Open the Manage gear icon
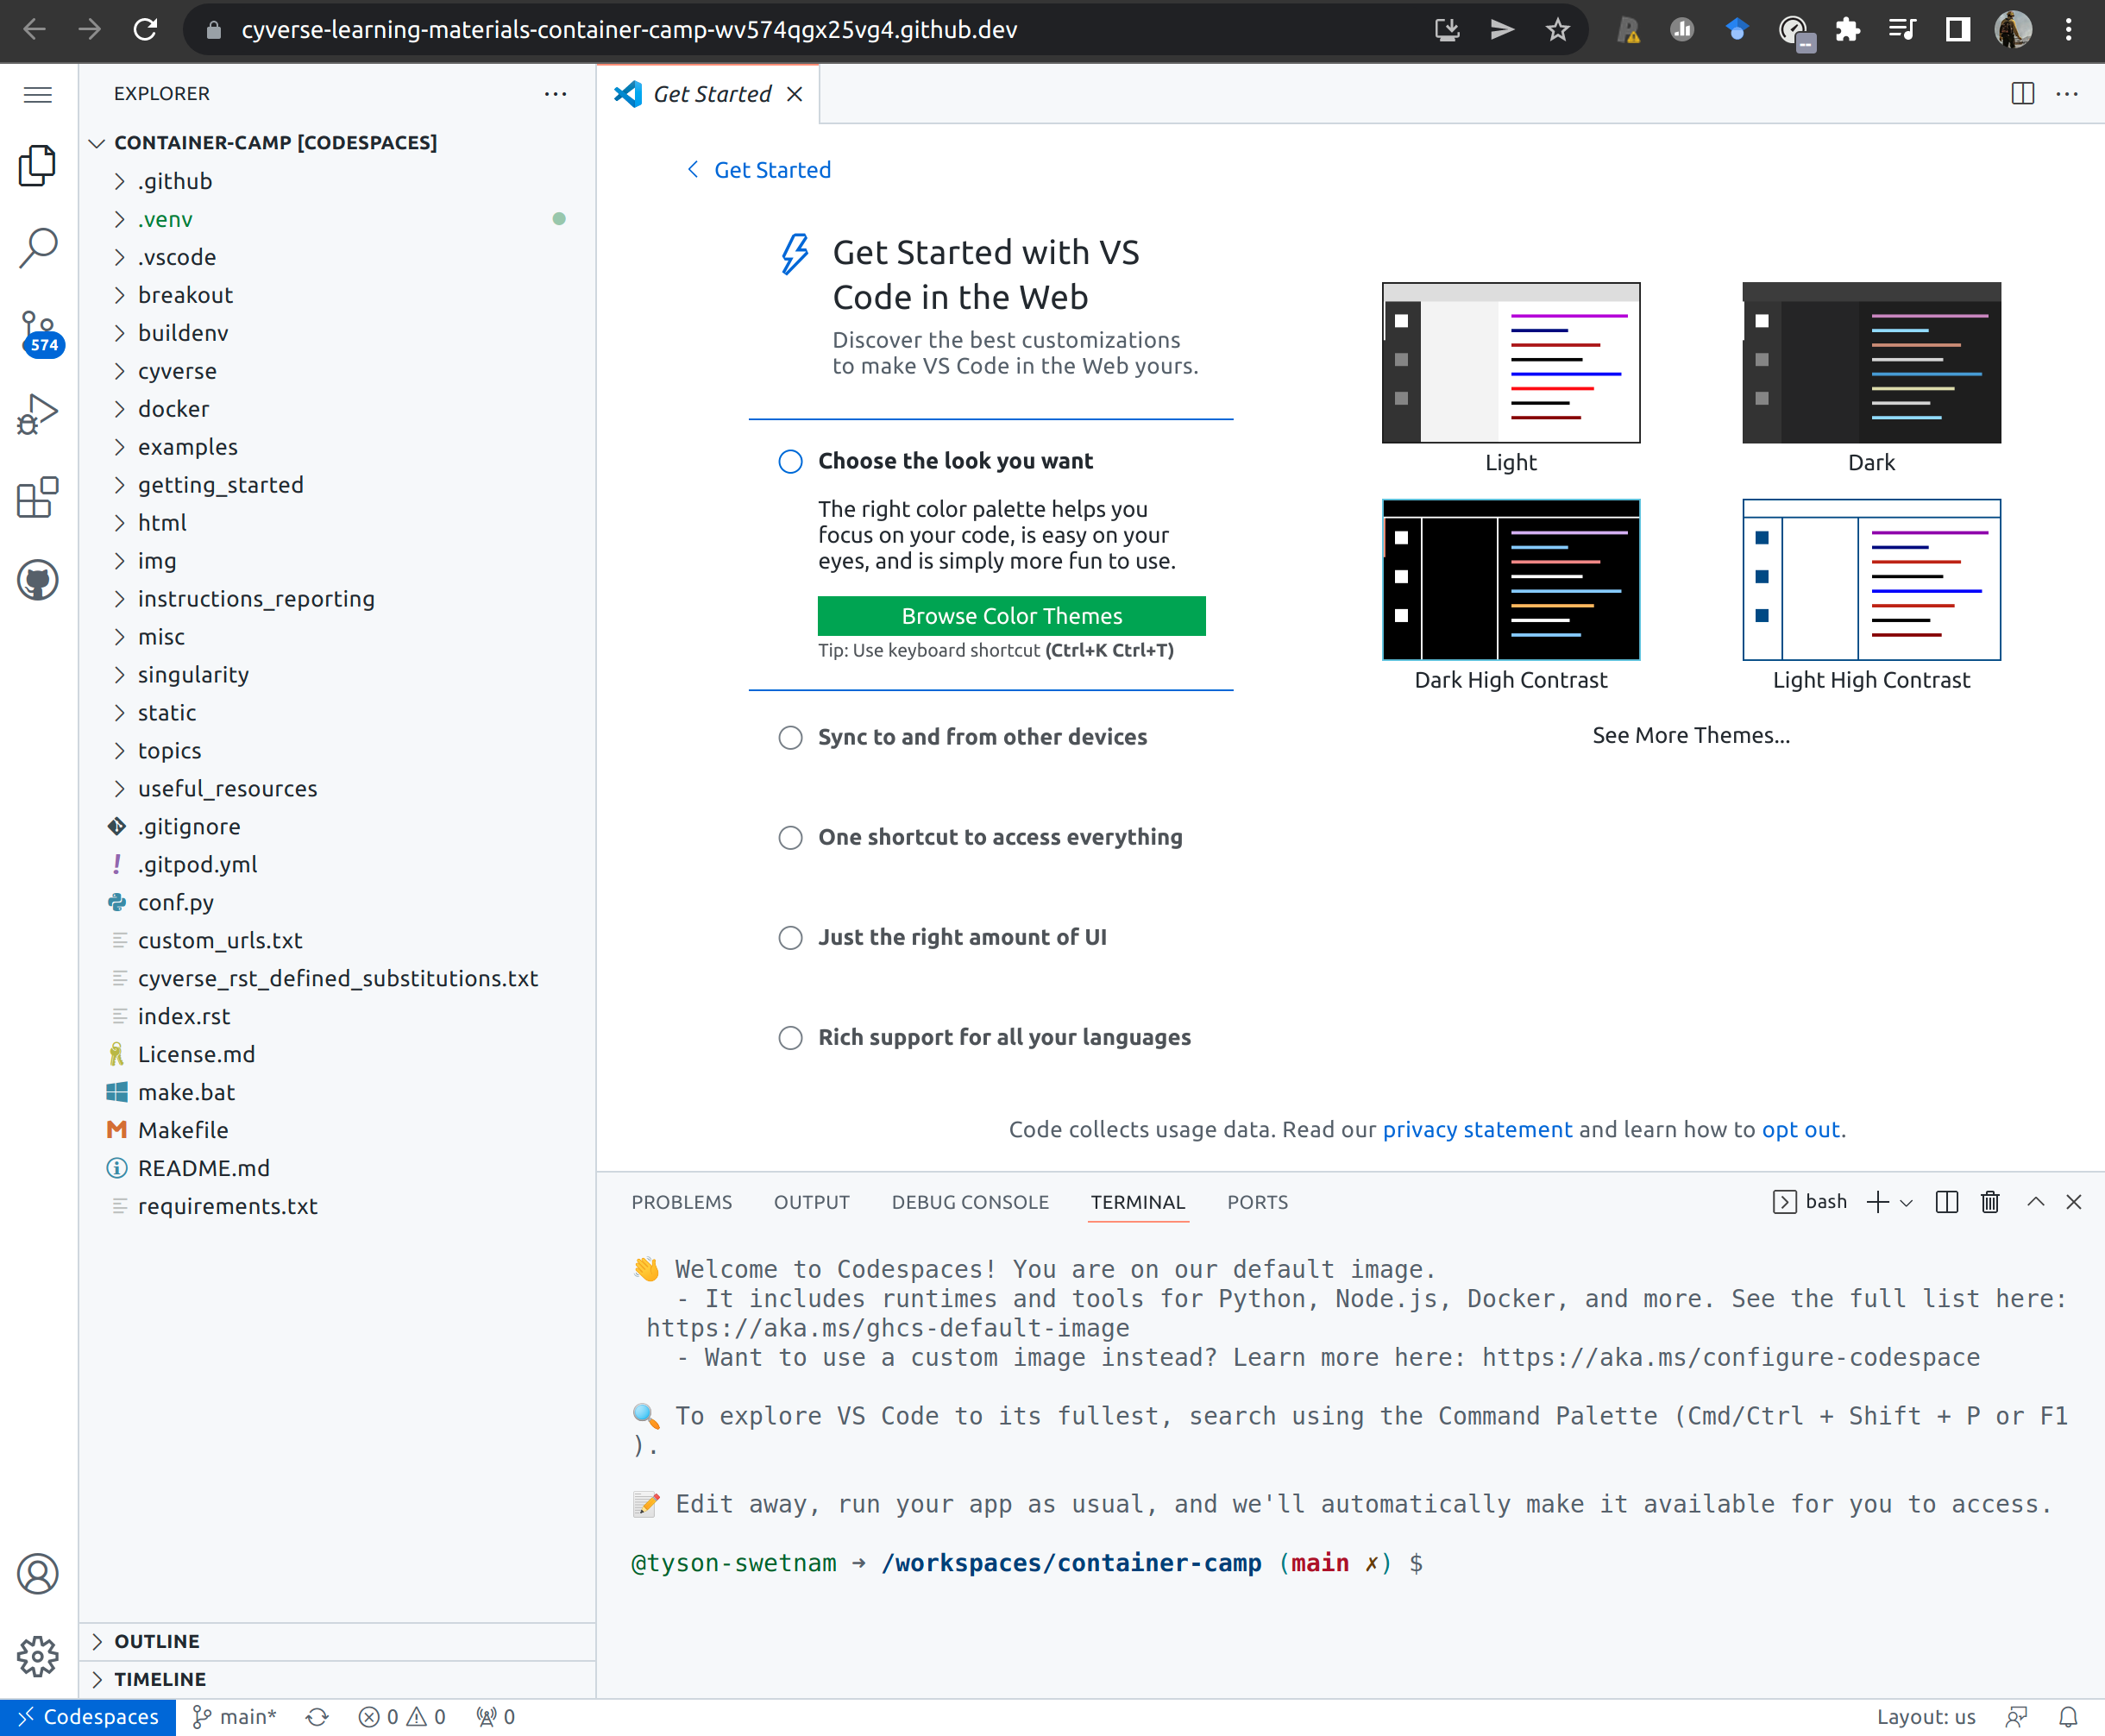Screen dimensions: 2105x1736 38,1657
